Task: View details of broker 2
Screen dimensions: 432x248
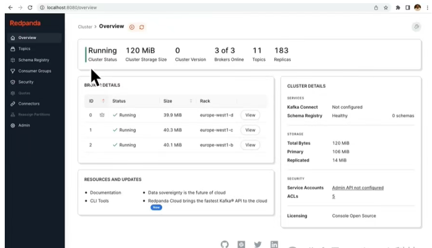Action: [250, 145]
